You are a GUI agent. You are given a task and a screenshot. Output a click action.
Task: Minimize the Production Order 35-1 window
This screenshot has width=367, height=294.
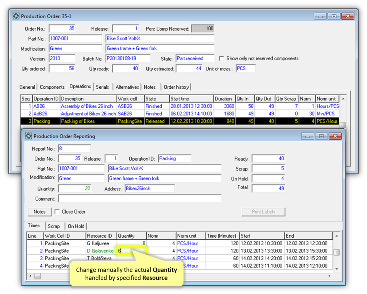point(320,16)
